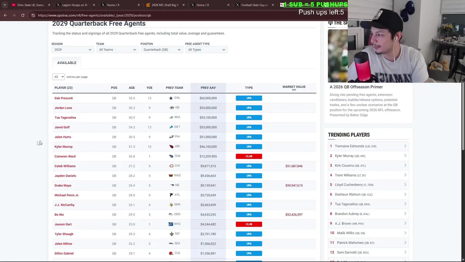Click the Detroit Lions logo
The height and width of the screenshot is (262, 465).
pyautogui.click(x=171, y=127)
